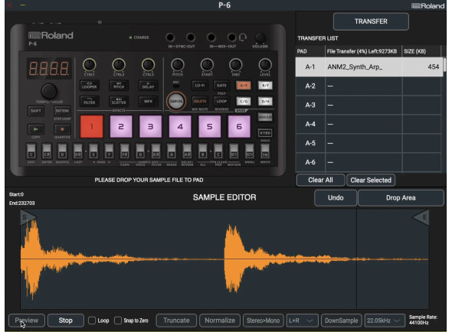
Task: Click the MFX effect button
Action: (x=148, y=101)
